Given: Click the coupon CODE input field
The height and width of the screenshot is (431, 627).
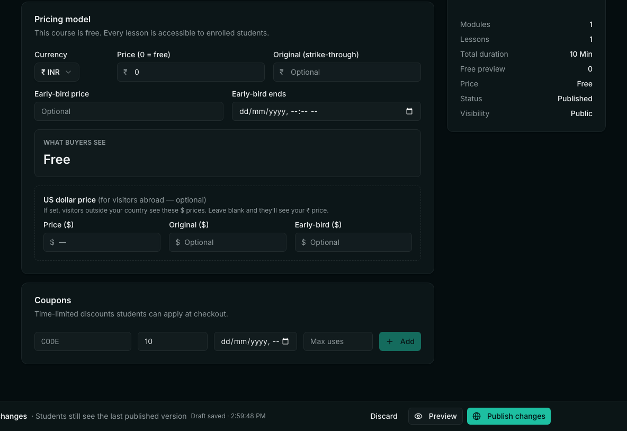Looking at the screenshot, I should pos(83,341).
